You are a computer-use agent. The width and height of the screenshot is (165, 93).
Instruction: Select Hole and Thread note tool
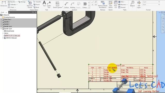(x=30, y=5)
